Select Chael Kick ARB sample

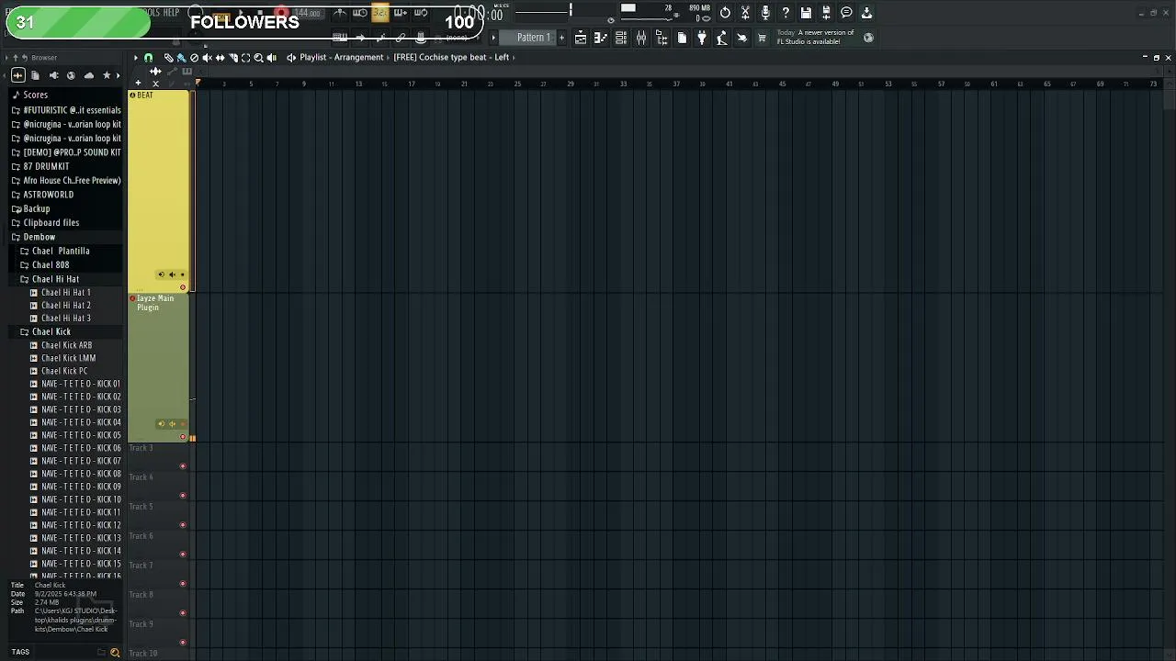[x=66, y=345]
